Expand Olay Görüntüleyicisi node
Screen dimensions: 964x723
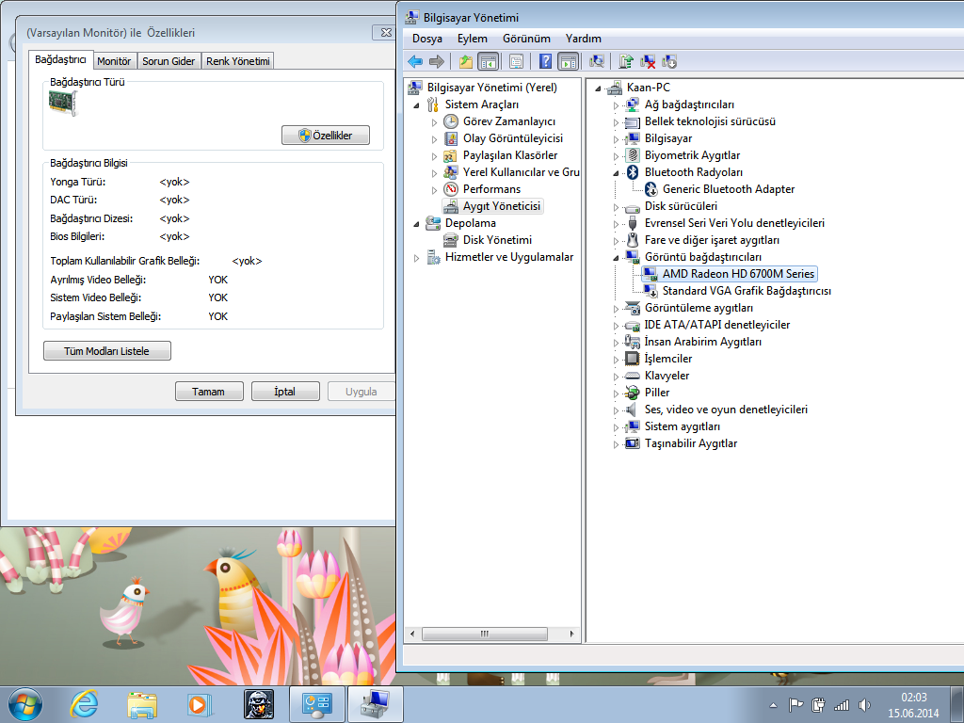(x=434, y=139)
